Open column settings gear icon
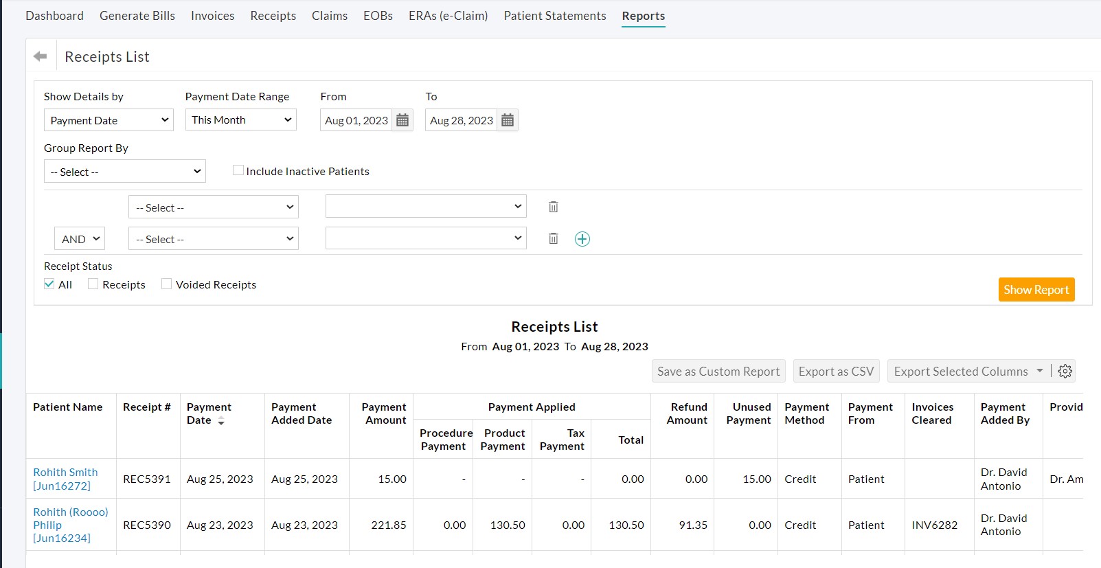 coord(1065,372)
